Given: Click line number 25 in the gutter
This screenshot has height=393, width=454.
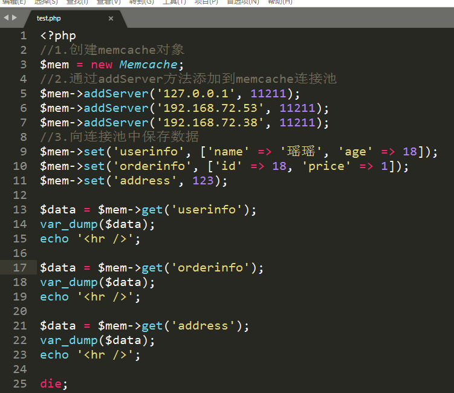Looking at the screenshot, I should click(x=19, y=384).
